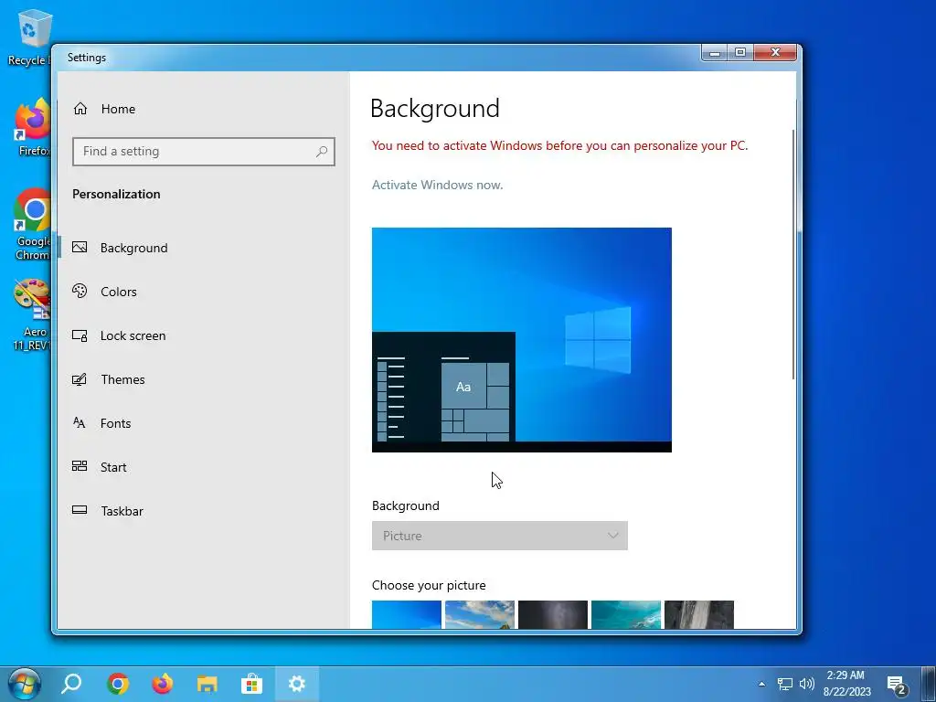Open the clock showing 2:29 AM

coord(846,684)
